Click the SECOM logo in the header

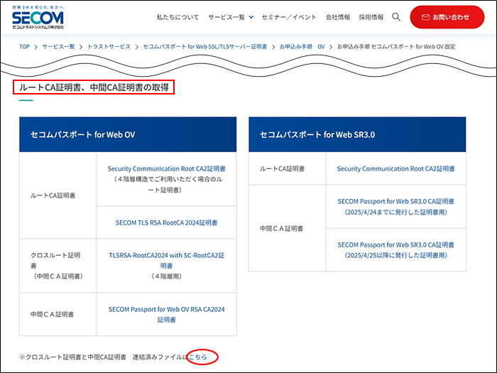click(x=38, y=18)
